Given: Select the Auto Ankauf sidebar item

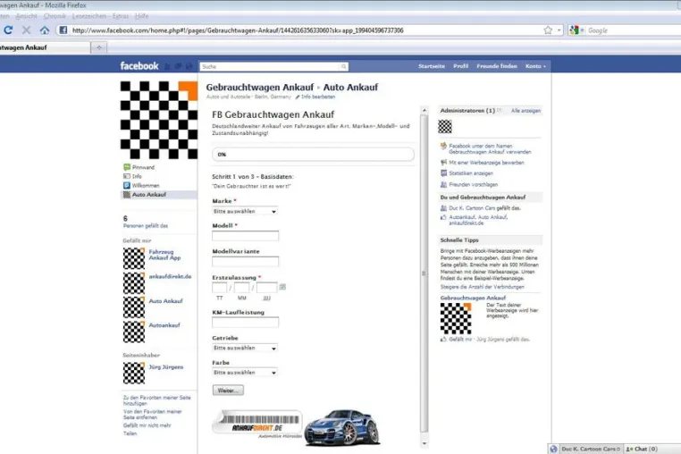Looking at the screenshot, I should click(x=159, y=195).
